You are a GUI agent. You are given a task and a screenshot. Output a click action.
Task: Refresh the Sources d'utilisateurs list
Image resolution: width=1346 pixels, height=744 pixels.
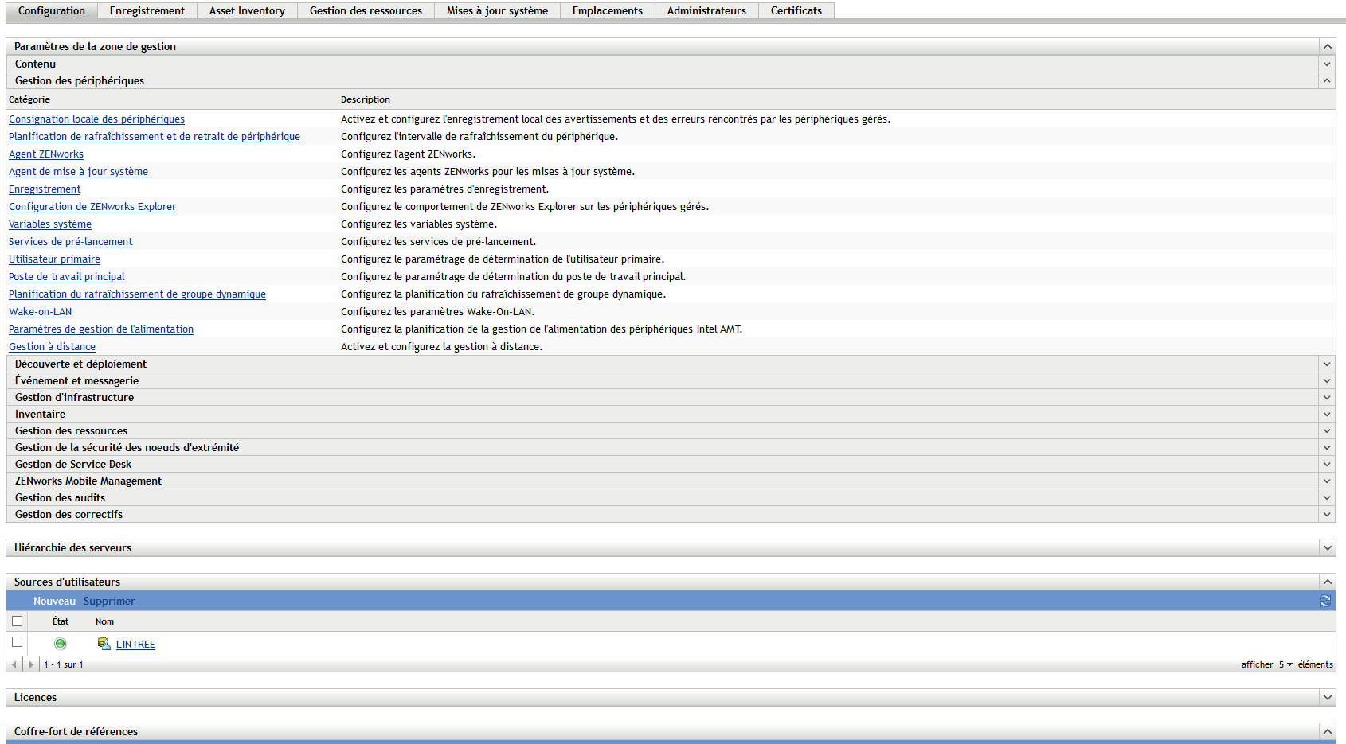point(1325,601)
